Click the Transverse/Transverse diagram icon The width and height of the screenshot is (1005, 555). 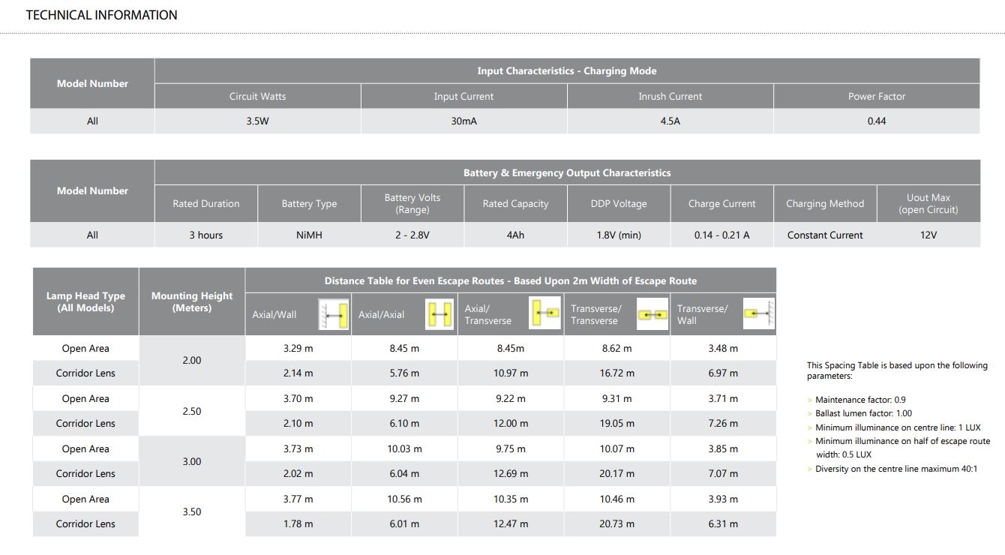point(652,314)
